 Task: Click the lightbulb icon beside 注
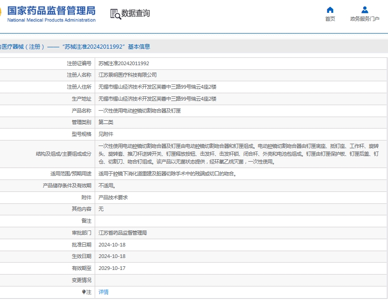(x=84, y=292)
